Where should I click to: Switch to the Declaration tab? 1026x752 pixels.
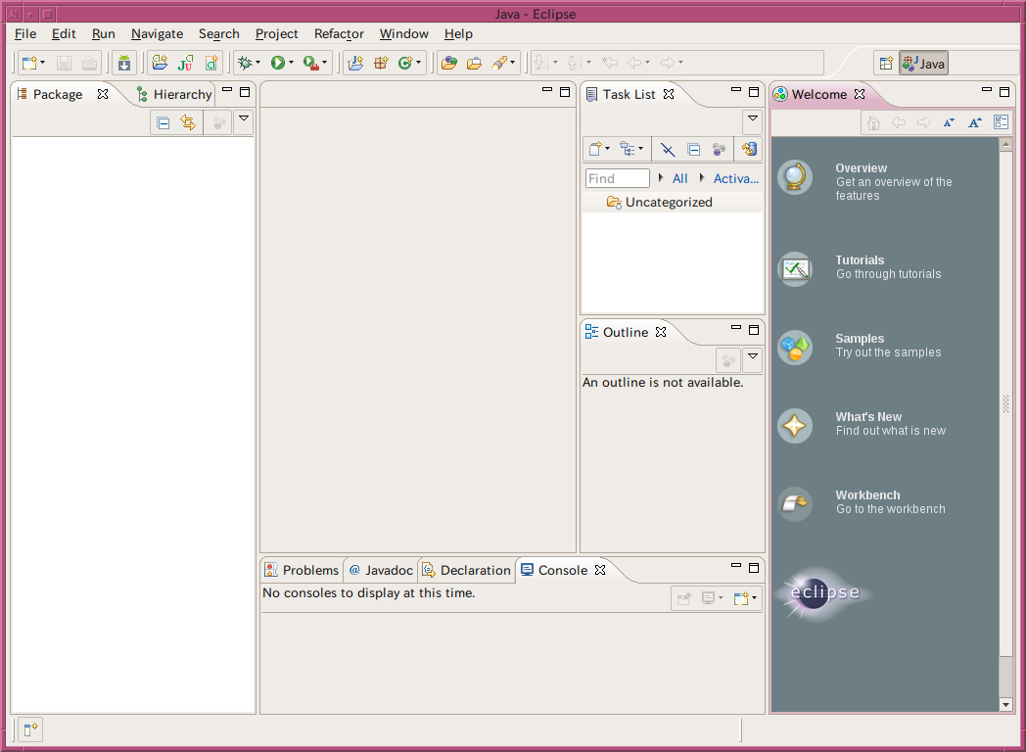pos(467,570)
